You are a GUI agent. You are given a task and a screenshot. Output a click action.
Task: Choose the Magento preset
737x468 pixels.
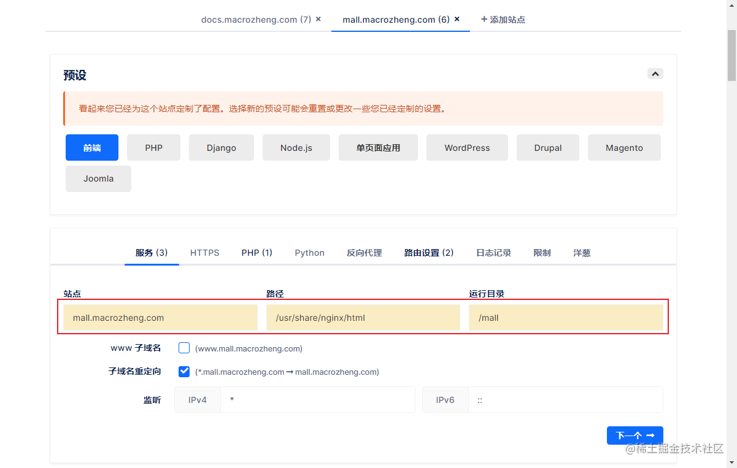pos(624,148)
